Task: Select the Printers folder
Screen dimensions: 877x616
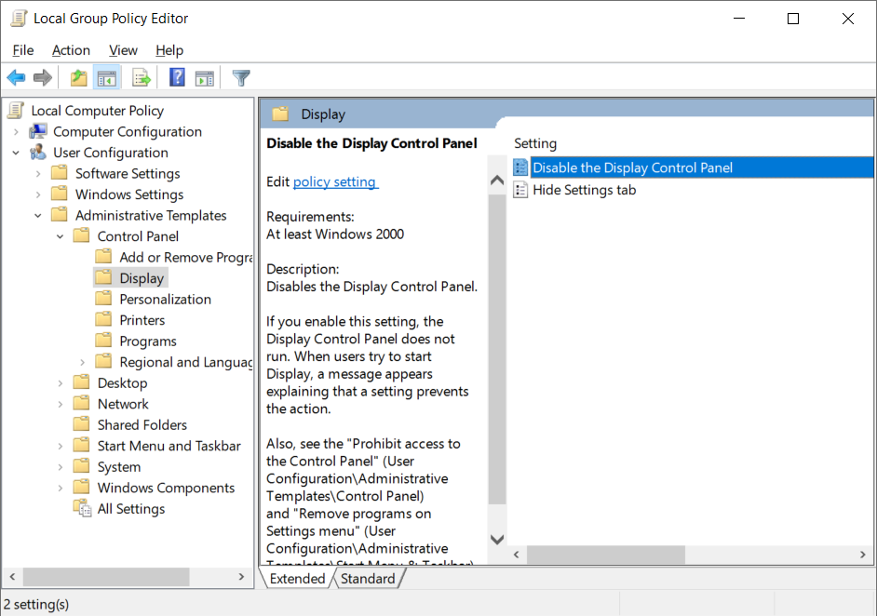Action: pos(130,320)
